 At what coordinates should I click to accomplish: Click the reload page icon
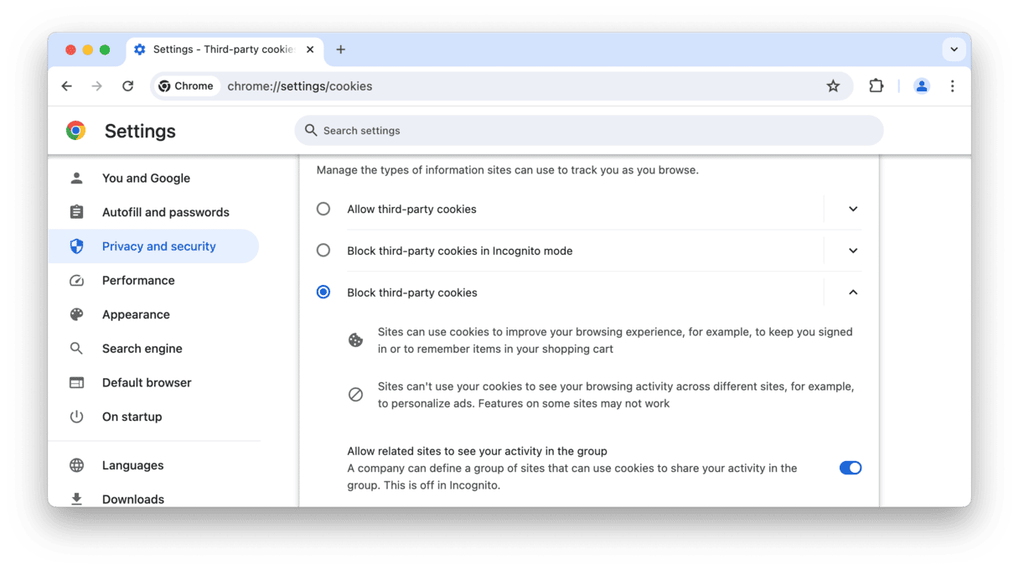click(127, 86)
